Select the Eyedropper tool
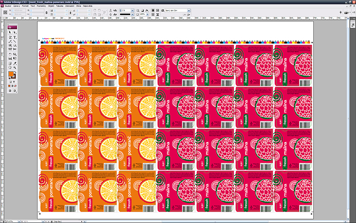 coord(15,64)
